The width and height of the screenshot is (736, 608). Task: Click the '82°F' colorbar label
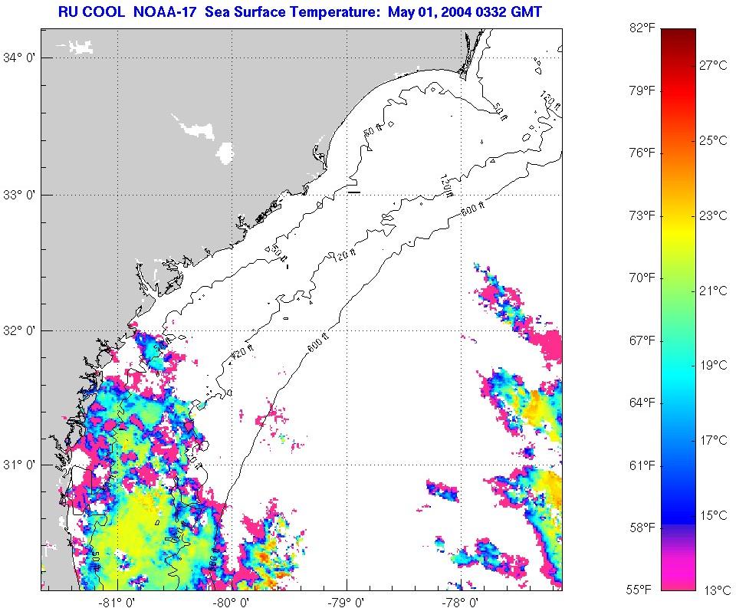pyautogui.click(x=642, y=28)
